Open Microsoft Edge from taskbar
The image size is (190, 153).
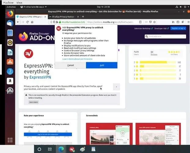[61, 149]
